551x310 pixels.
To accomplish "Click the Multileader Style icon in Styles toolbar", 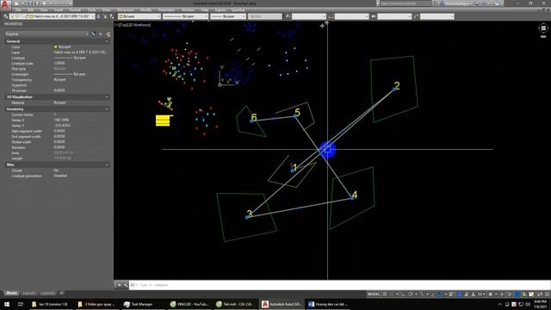I will tap(417, 16).
